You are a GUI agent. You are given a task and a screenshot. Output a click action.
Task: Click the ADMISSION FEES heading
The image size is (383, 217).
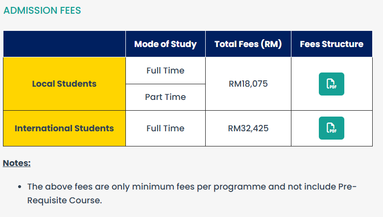42,10
